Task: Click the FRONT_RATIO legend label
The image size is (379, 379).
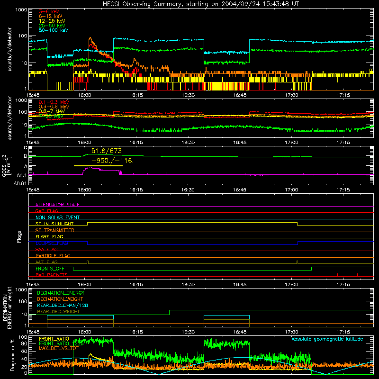Action: [x=54, y=339]
